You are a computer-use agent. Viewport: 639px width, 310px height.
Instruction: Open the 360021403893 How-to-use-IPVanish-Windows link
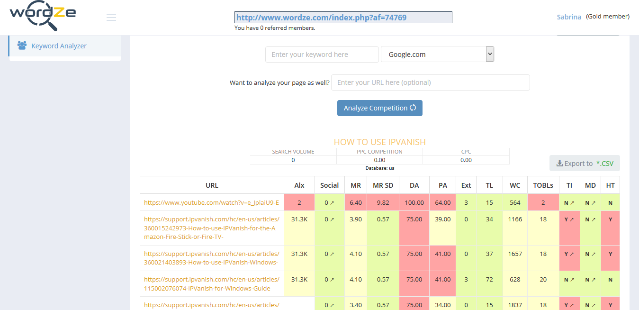(x=212, y=258)
